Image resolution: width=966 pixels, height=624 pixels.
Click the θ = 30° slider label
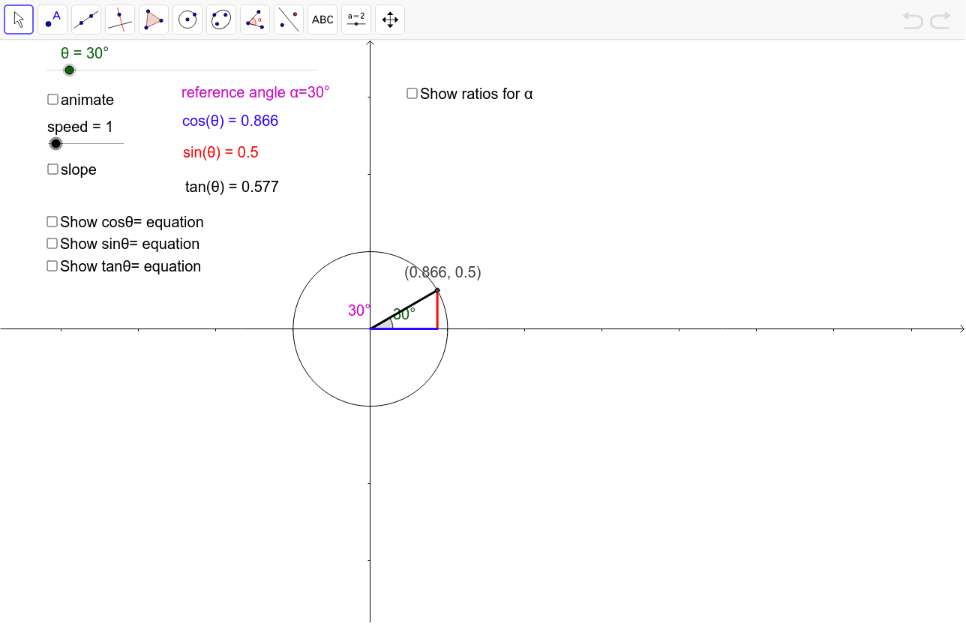point(85,53)
